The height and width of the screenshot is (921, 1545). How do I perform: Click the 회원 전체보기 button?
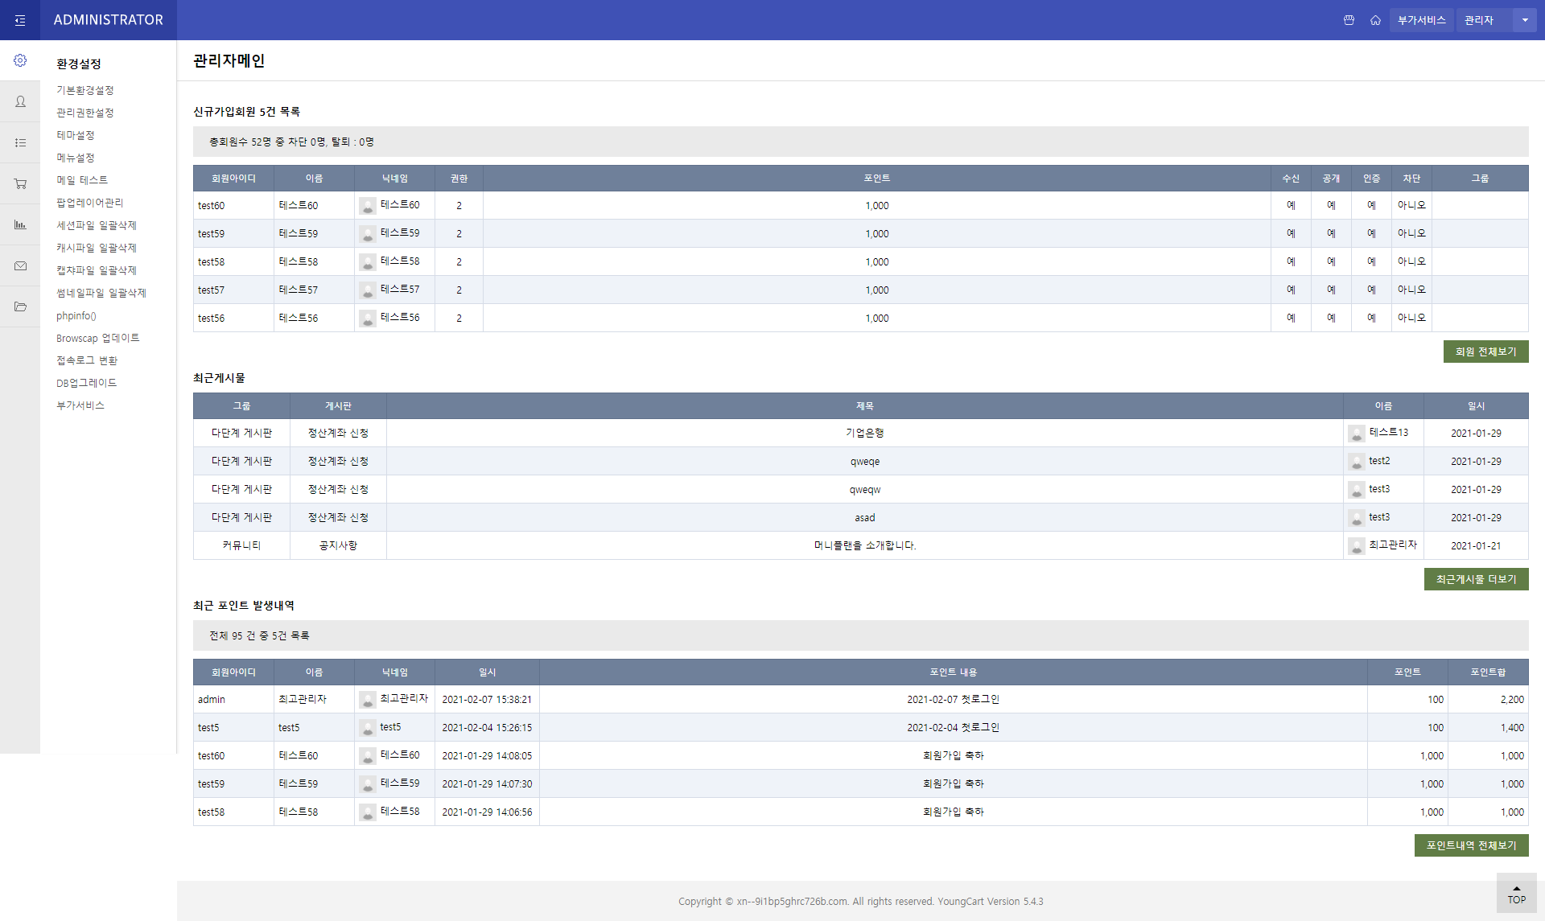1485,352
